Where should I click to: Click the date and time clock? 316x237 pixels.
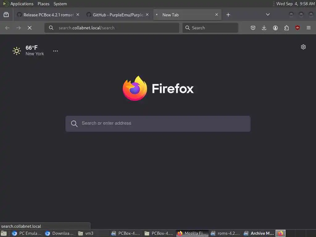point(295,4)
